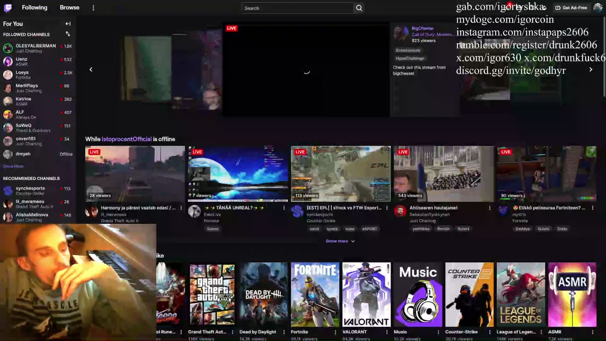Image resolution: width=606 pixels, height=341 pixels.
Task: Sort followed channels with arrows icon
Action: (68, 34)
